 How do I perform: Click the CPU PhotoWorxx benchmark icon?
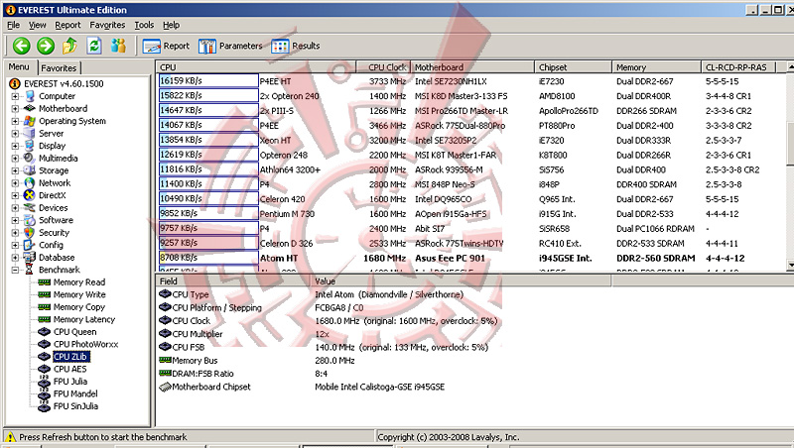[44, 344]
